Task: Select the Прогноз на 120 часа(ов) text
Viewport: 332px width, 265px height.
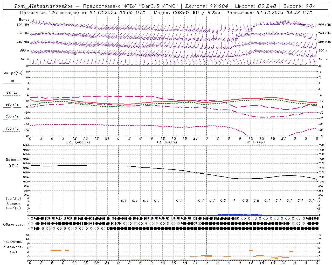Action: [x=49, y=13]
